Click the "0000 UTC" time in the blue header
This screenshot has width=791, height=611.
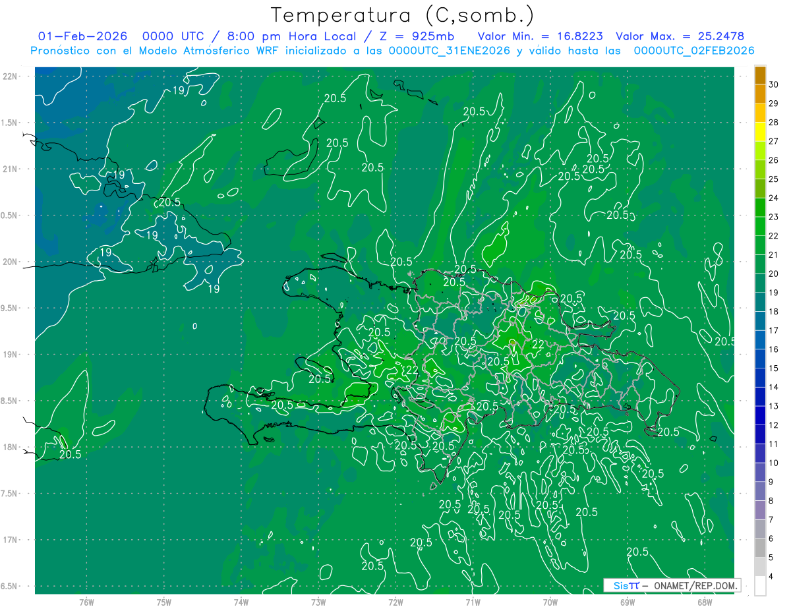coord(173,37)
